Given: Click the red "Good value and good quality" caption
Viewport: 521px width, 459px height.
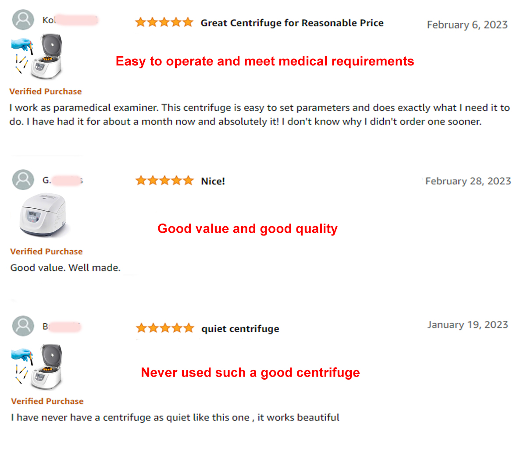Looking at the screenshot, I should 247,229.
